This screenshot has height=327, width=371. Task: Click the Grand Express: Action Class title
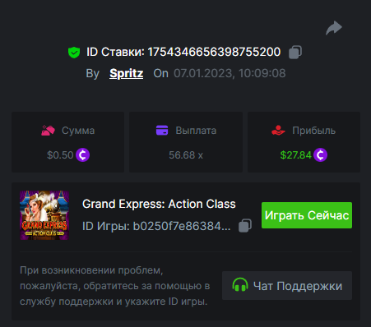pyautogui.click(x=159, y=204)
